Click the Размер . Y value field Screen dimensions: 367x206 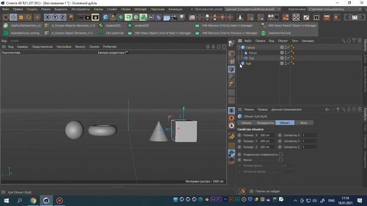pos(267,141)
